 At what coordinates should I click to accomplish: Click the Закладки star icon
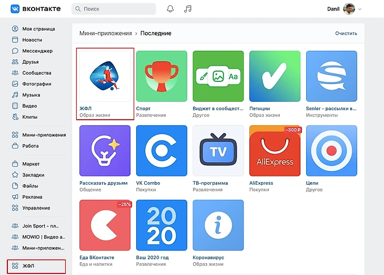[15, 175]
